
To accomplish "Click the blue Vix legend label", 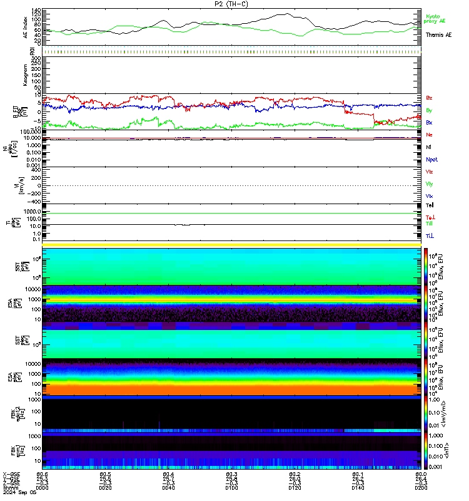I will coord(429,196).
